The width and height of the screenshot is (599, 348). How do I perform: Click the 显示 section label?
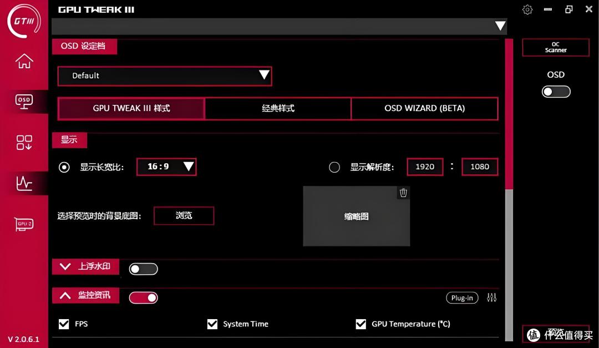(69, 140)
